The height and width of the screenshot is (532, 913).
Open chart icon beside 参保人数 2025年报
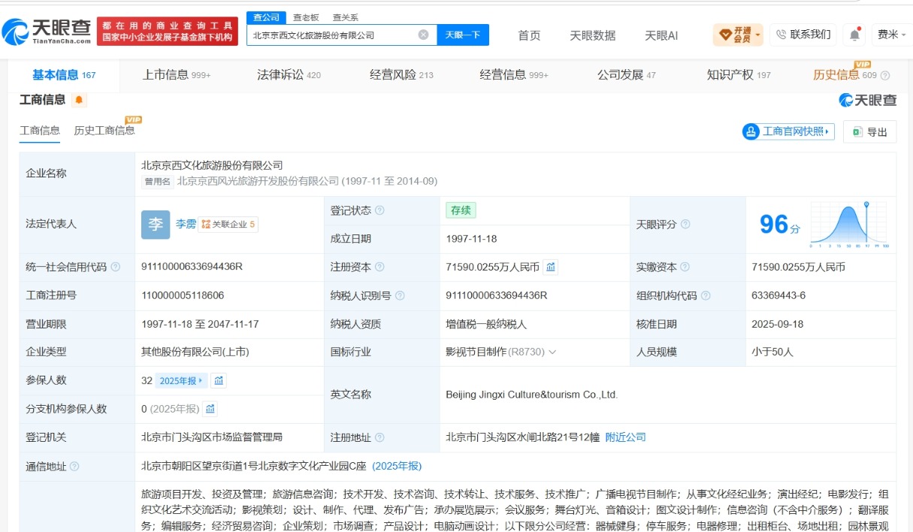219,380
